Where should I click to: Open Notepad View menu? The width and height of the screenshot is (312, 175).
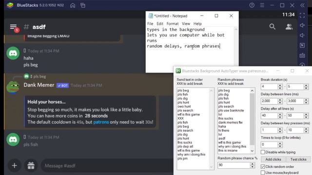186,24
